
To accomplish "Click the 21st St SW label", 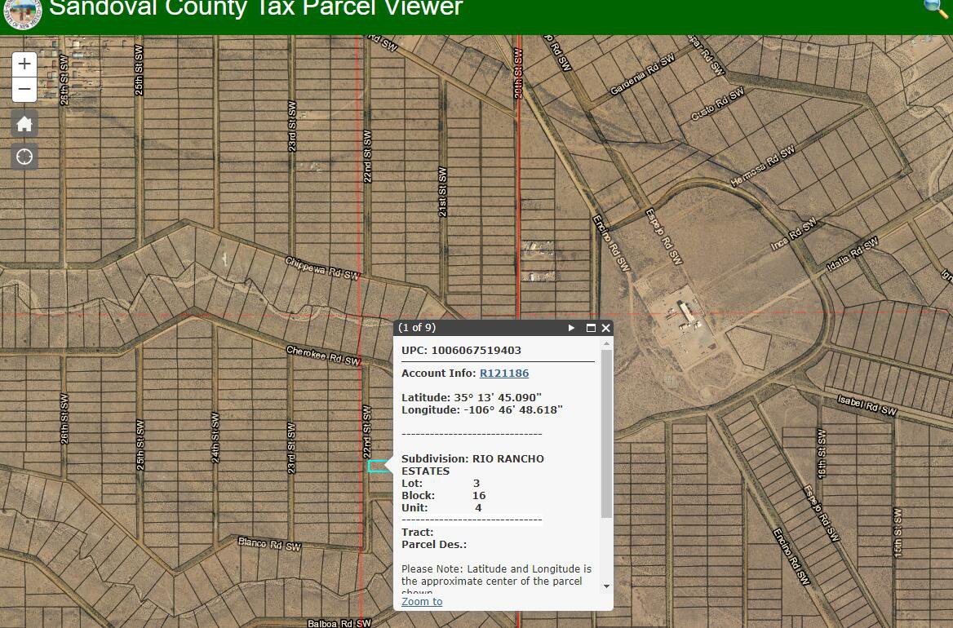I will coord(442,192).
